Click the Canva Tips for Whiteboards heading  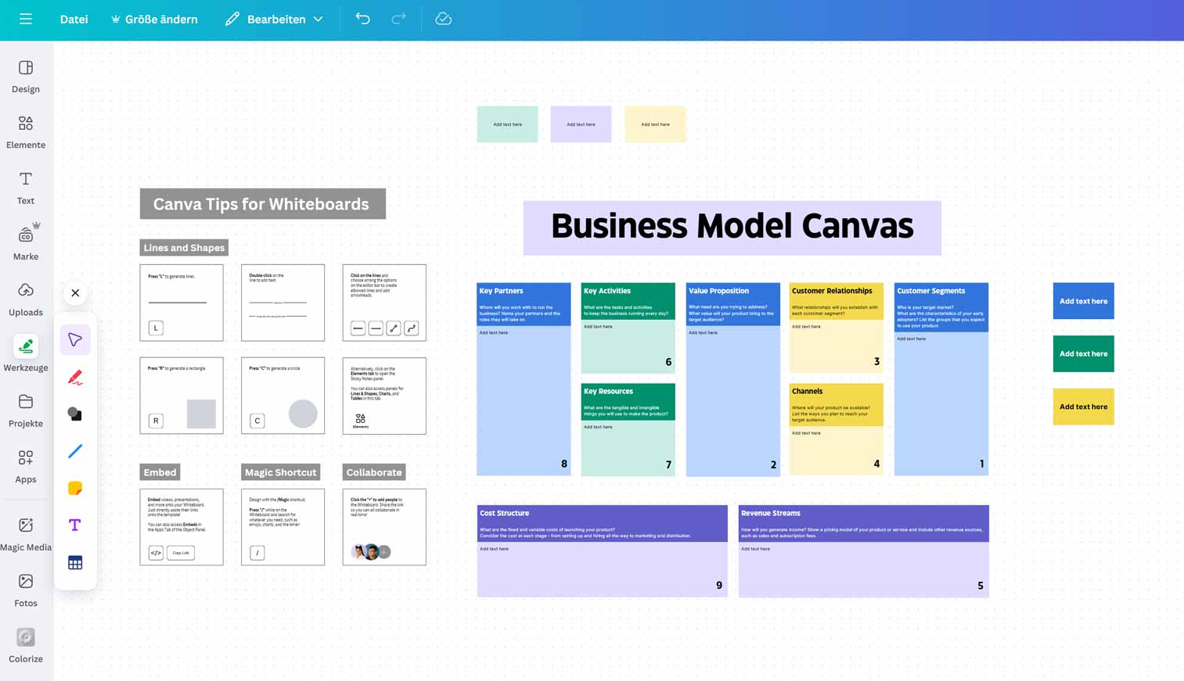tap(262, 204)
